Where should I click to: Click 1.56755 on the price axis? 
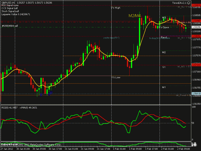pyautogui.click(x=196, y=88)
